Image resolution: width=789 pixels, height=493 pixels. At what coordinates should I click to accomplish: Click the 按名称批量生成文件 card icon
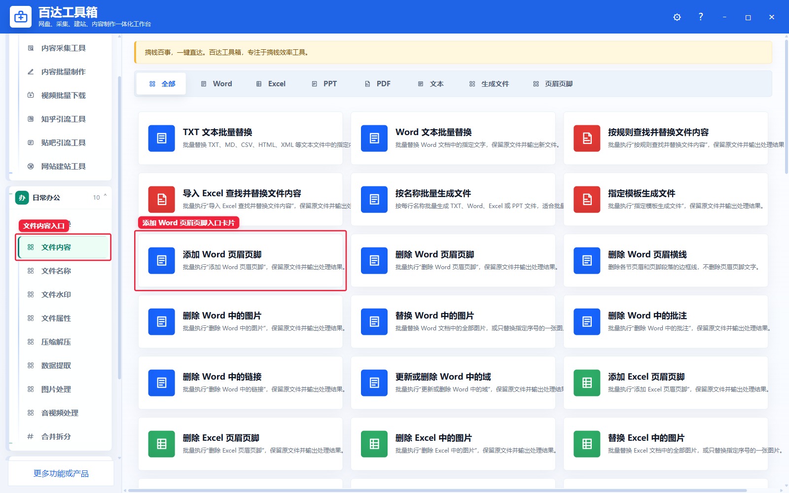point(374,199)
